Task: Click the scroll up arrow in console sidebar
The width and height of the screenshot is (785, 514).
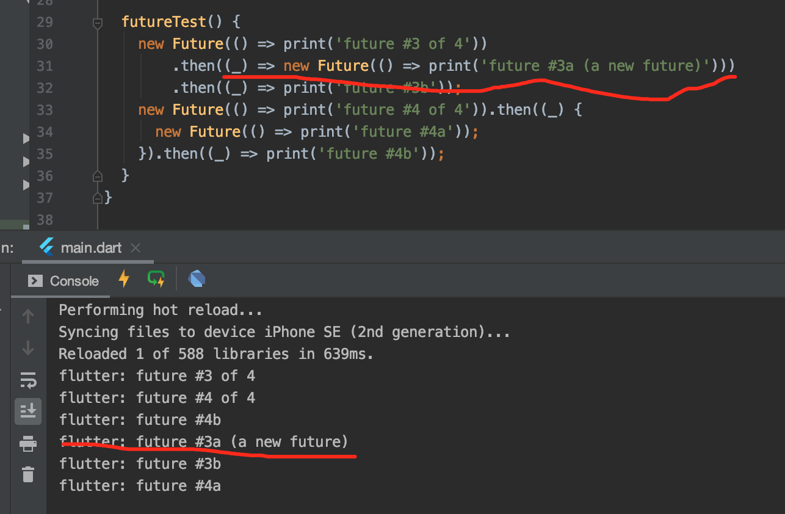Action: pyautogui.click(x=28, y=316)
